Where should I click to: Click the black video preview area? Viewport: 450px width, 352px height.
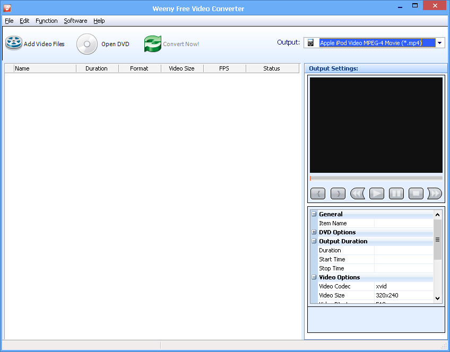pyautogui.click(x=376, y=125)
